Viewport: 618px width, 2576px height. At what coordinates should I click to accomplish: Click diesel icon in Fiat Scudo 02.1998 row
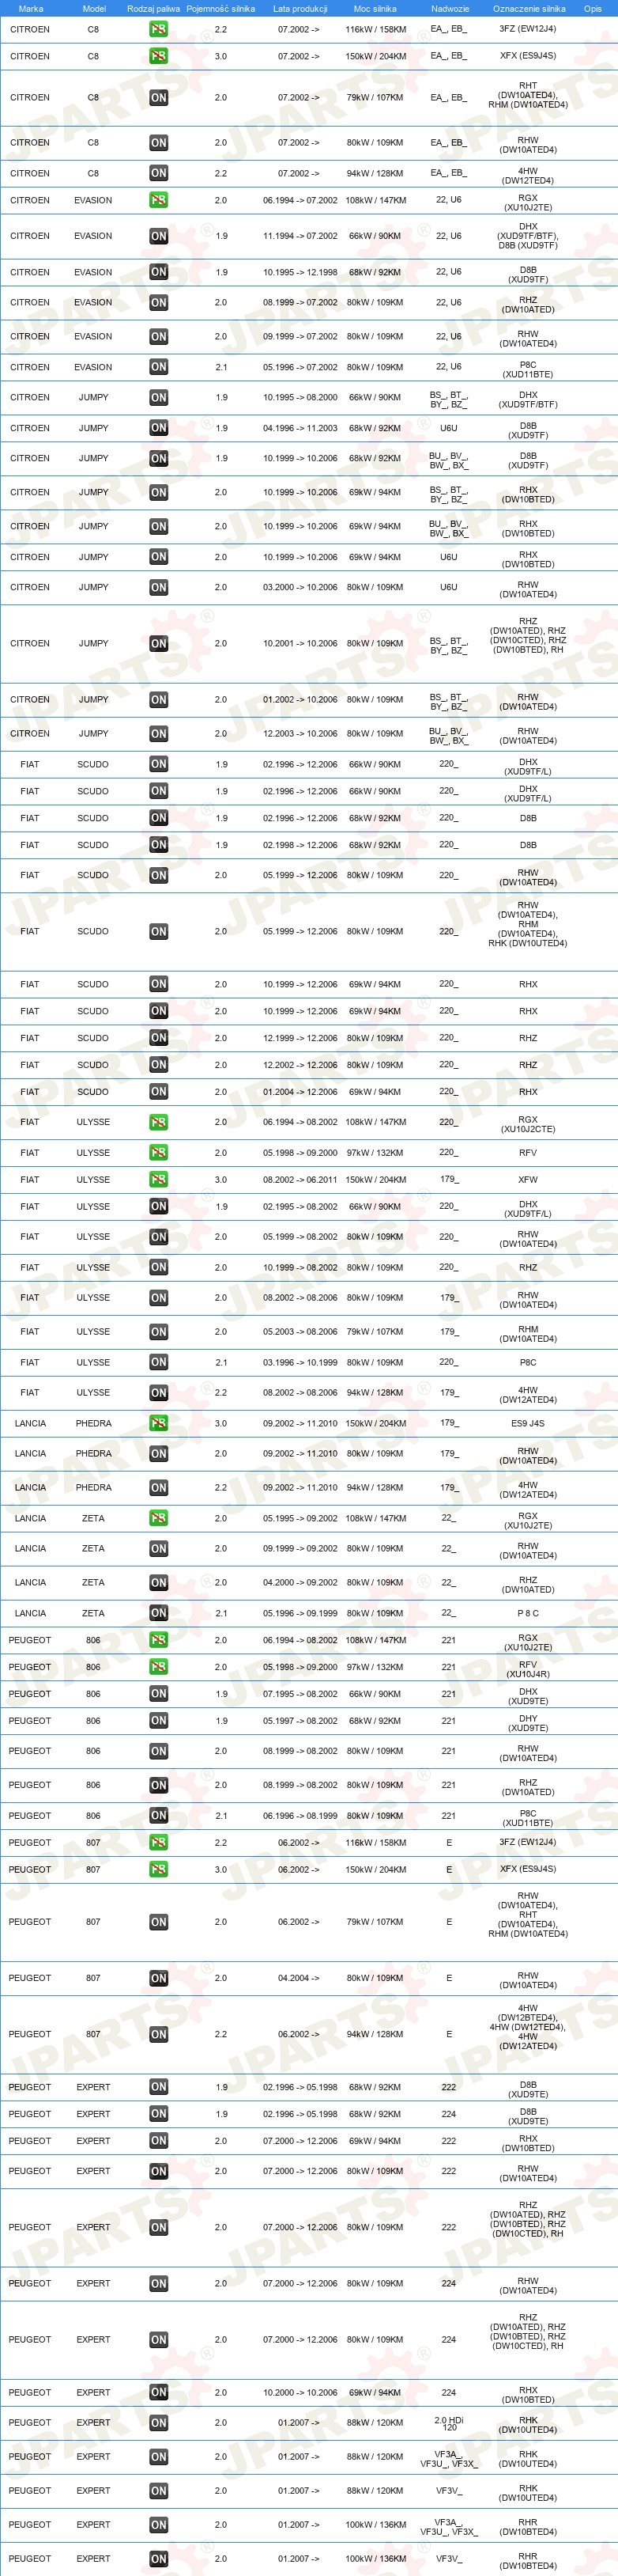coord(158,845)
